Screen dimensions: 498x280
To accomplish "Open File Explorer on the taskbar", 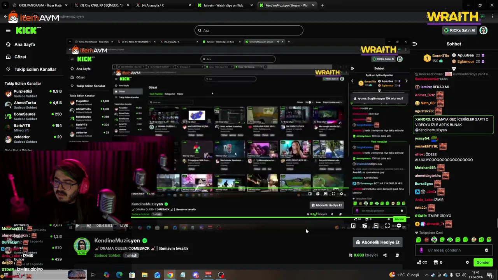I will click(x=144, y=275).
